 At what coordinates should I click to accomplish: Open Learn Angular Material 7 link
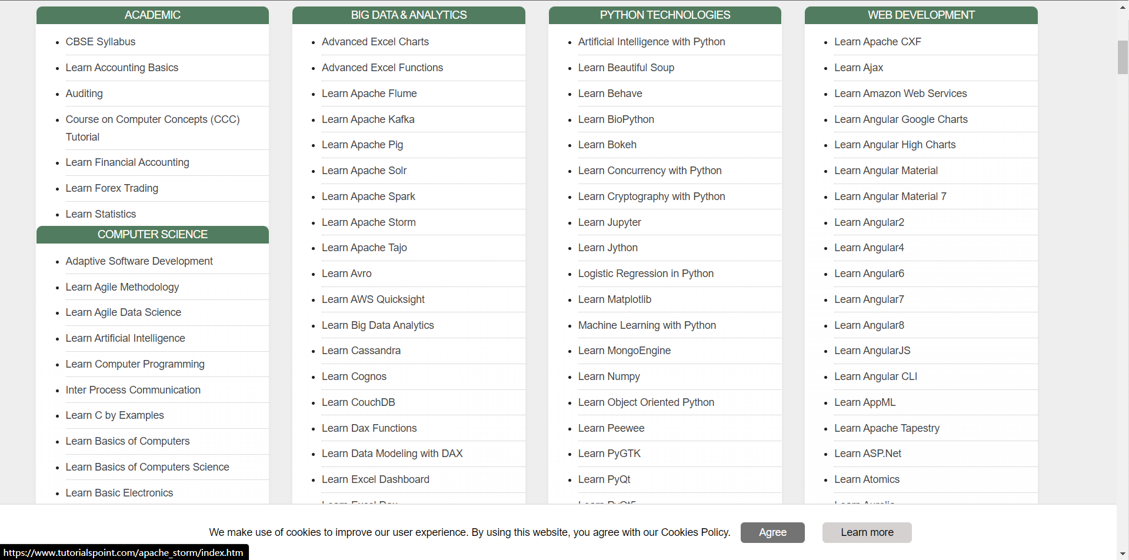890,196
